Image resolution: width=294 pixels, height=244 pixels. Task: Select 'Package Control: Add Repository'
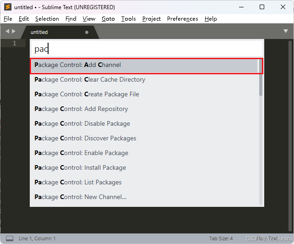pyautogui.click(x=144, y=109)
